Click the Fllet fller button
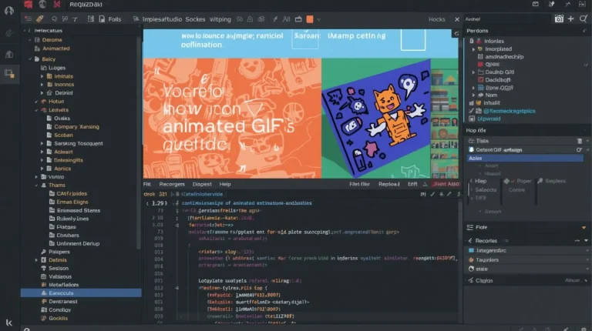592x331 pixels. [x=359, y=184]
